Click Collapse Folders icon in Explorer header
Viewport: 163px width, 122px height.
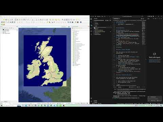[111, 20]
